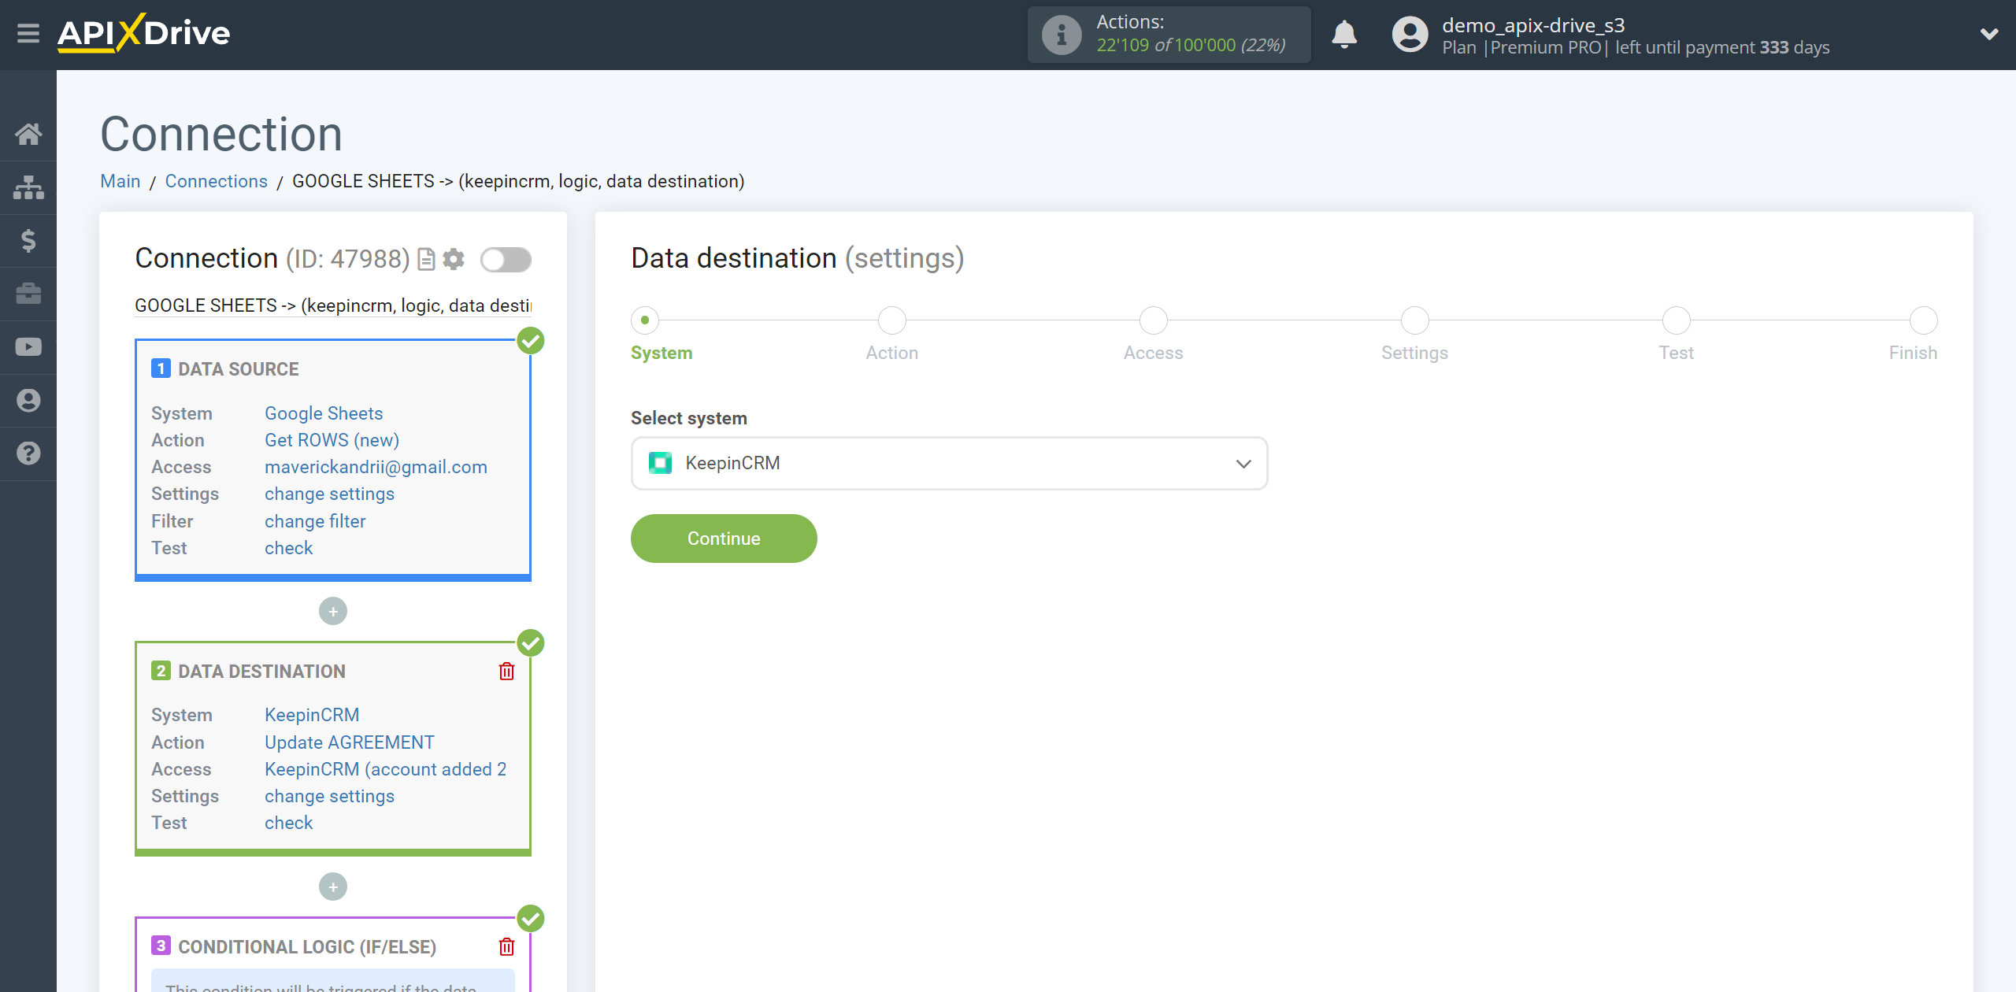Open the billing dollar sidebar icon
The width and height of the screenshot is (2016, 992).
pyautogui.click(x=28, y=240)
